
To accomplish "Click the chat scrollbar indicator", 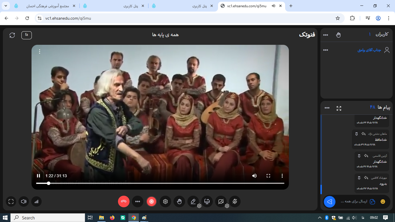I will point(321,189).
